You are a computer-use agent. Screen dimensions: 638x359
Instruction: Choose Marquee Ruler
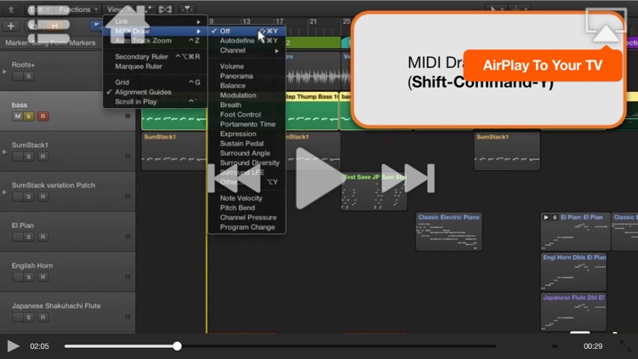pyautogui.click(x=155, y=66)
